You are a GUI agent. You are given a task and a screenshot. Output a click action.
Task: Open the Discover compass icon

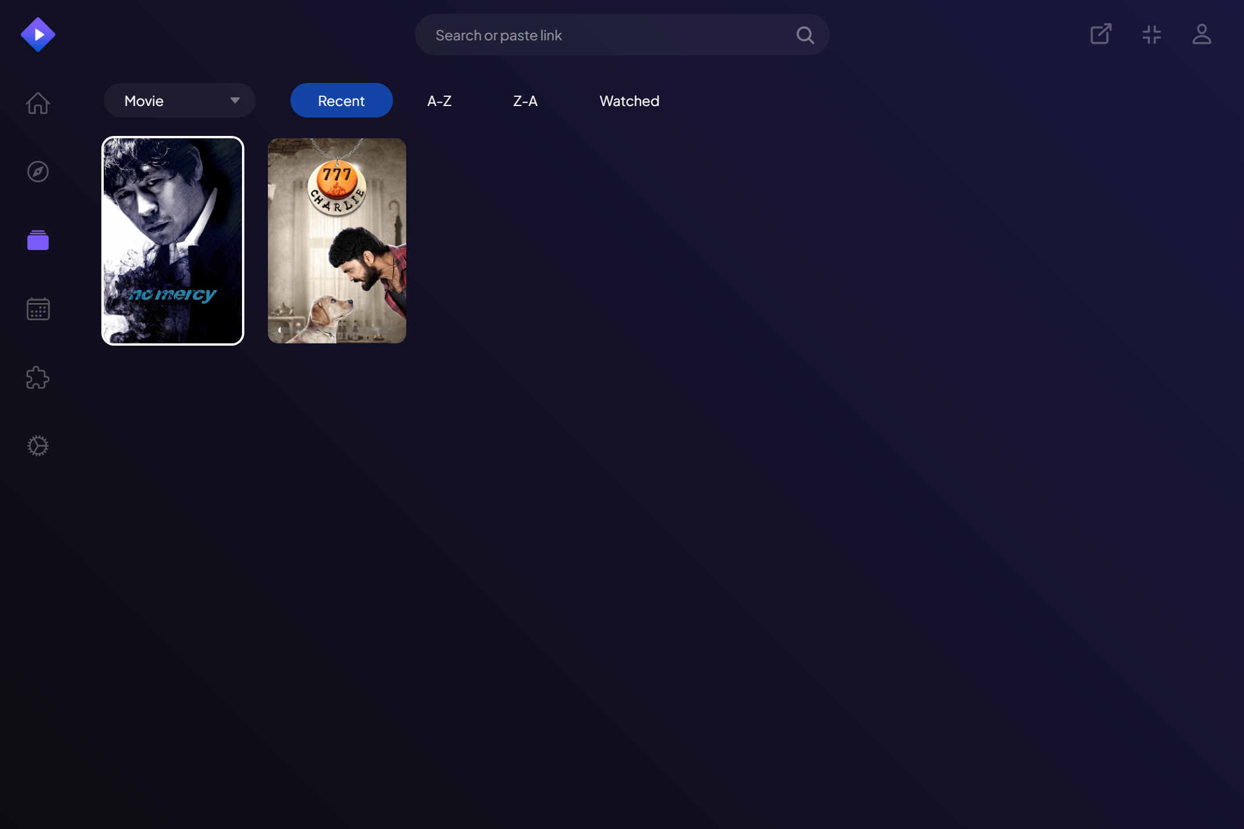(x=38, y=172)
